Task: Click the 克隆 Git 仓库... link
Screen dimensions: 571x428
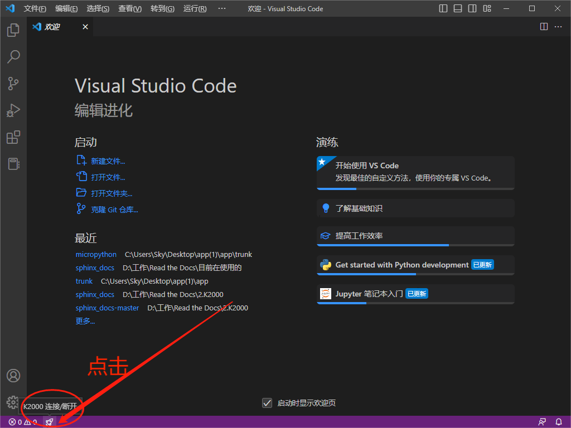Action: coord(114,210)
